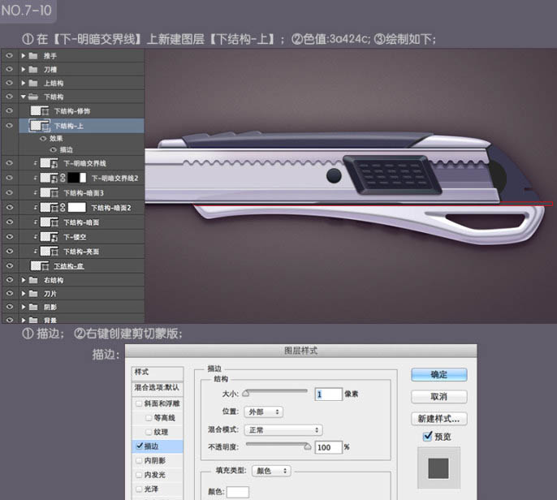
Task: Enable the 光泽 checkbox
Action: tap(140, 489)
